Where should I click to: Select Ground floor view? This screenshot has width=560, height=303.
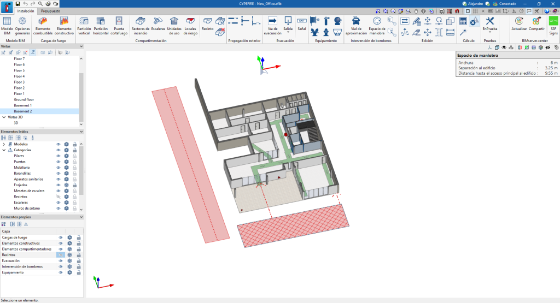click(x=24, y=99)
